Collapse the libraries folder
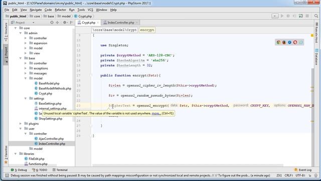The width and height of the screenshot is (321, 181). (16, 154)
